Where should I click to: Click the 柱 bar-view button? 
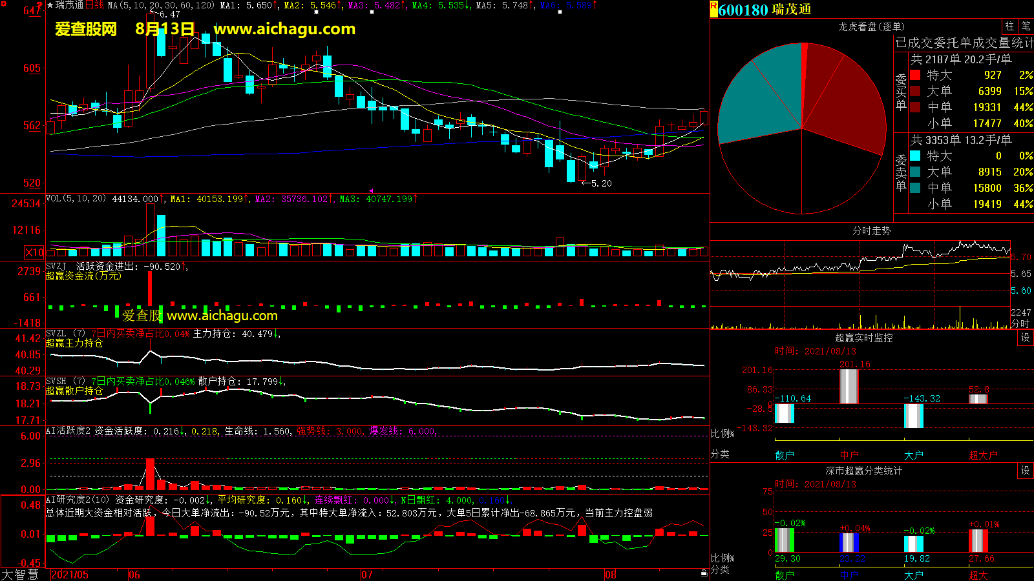(1009, 26)
